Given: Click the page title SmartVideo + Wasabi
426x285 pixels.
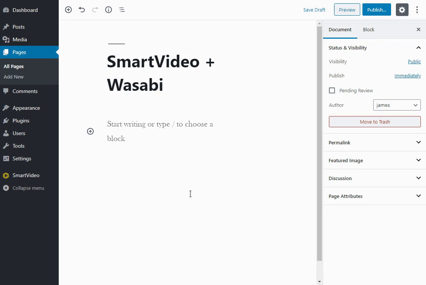Looking at the screenshot, I should coord(161,73).
